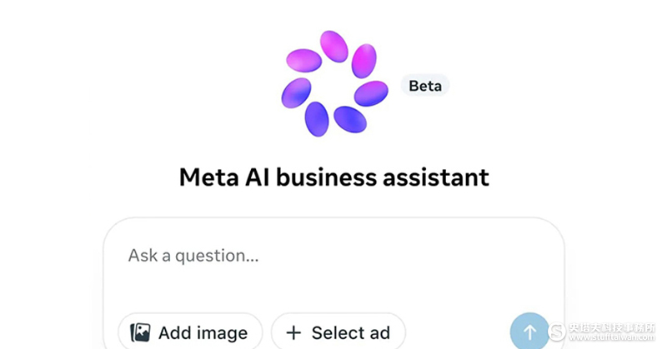Click the plus icon beside Select ad

pos(293,333)
